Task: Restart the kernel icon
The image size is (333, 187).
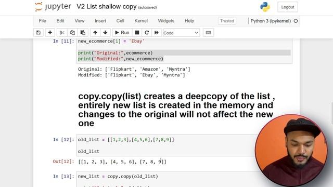Action: pos(147,33)
